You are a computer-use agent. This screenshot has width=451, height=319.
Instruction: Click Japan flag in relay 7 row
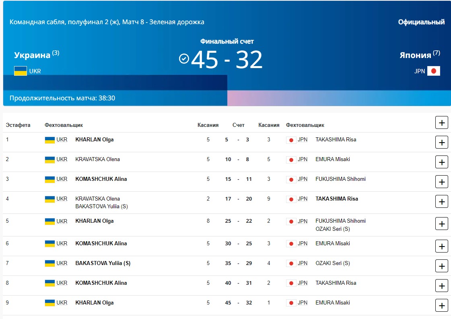[291, 263]
